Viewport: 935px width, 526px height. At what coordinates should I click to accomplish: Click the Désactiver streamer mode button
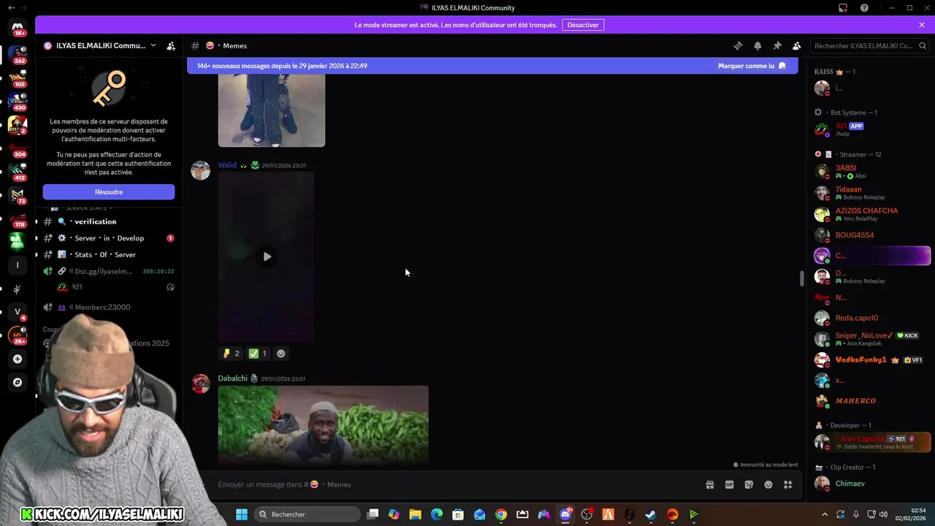583,25
